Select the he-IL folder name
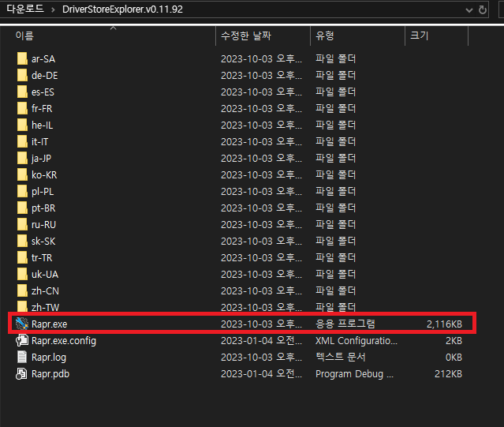This screenshot has height=427, width=504. [42, 125]
